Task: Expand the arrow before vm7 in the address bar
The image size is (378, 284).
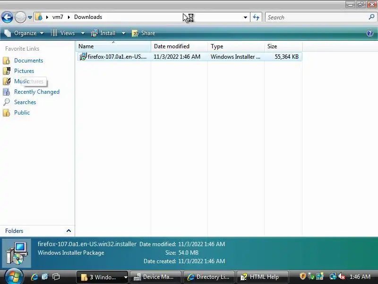Action: click(47, 17)
